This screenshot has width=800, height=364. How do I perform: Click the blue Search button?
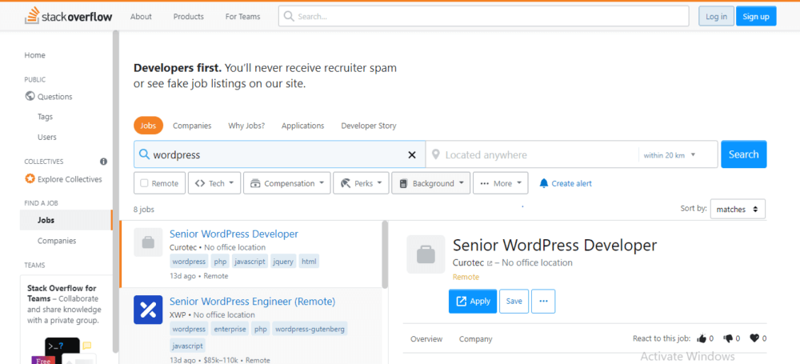coord(743,154)
